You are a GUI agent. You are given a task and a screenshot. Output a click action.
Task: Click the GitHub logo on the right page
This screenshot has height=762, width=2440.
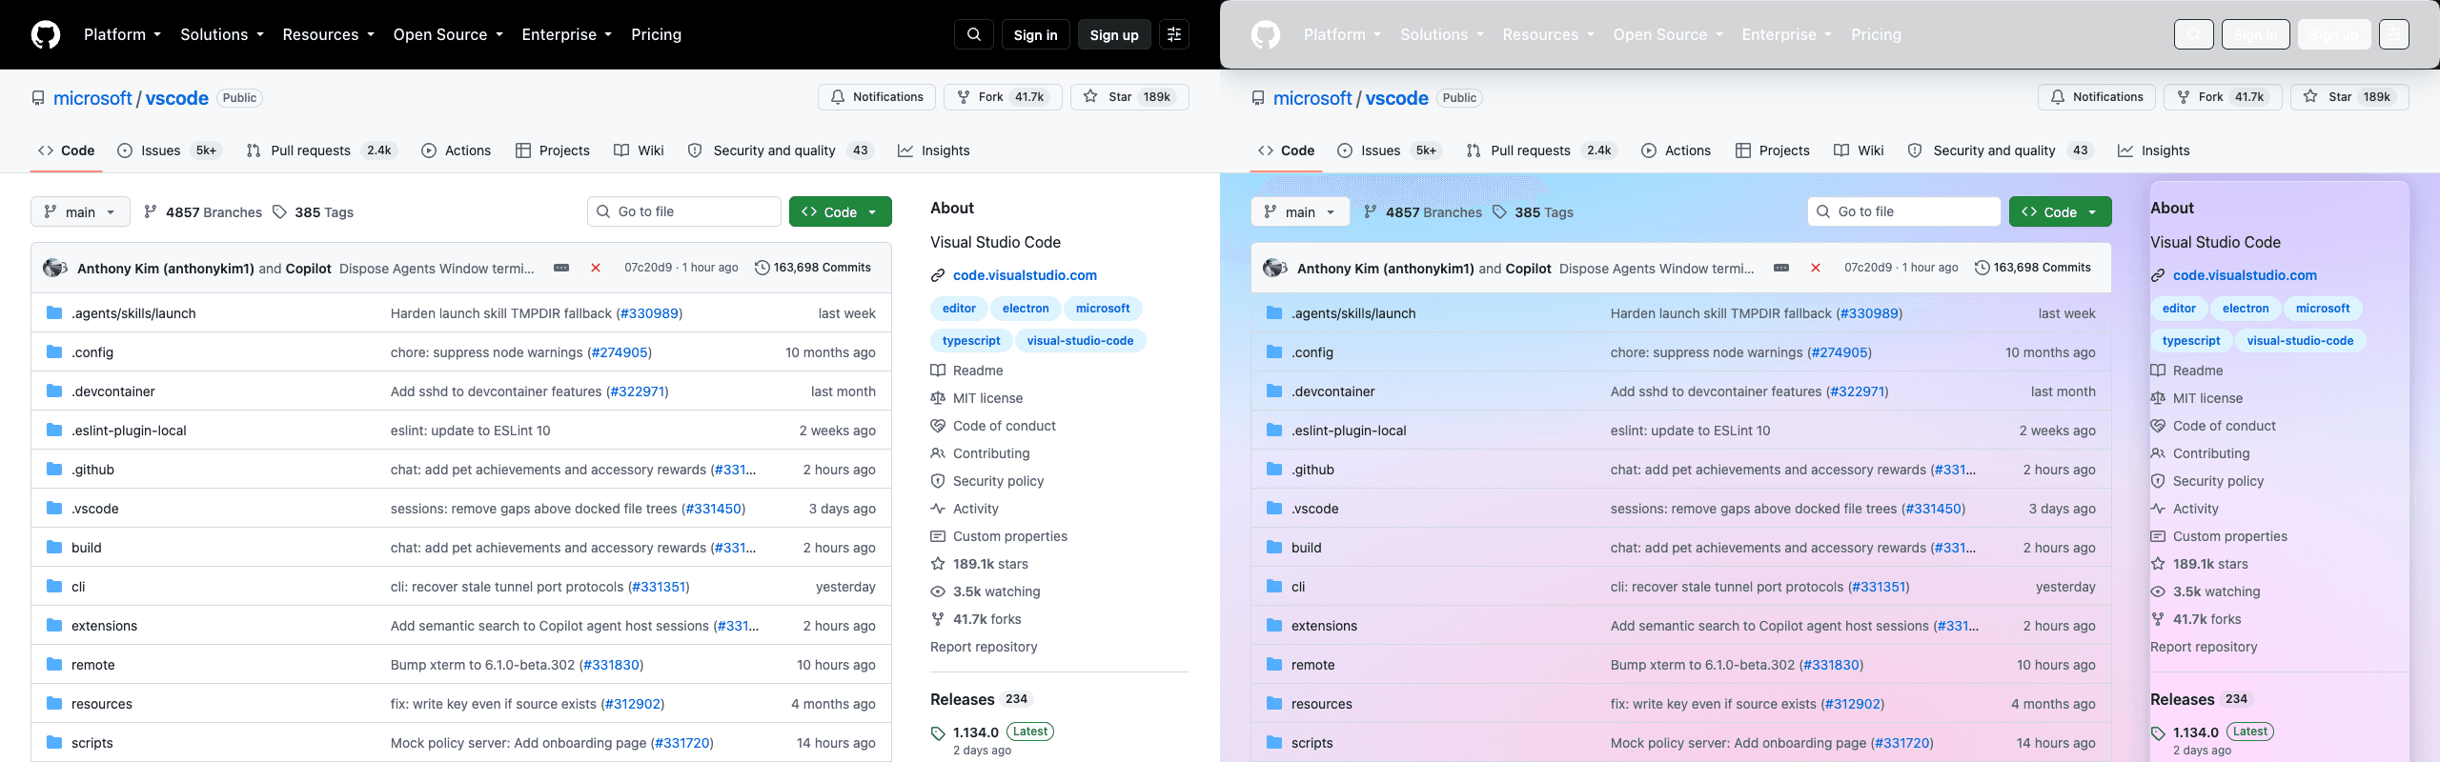(x=1266, y=34)
